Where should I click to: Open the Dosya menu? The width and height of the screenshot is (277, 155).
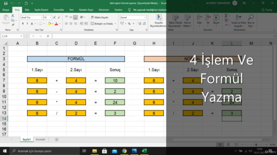[6, 10]
